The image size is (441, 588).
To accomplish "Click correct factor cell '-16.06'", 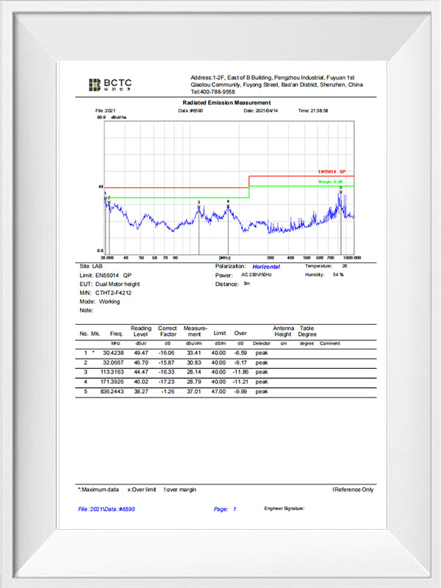I will pos(167,353).
